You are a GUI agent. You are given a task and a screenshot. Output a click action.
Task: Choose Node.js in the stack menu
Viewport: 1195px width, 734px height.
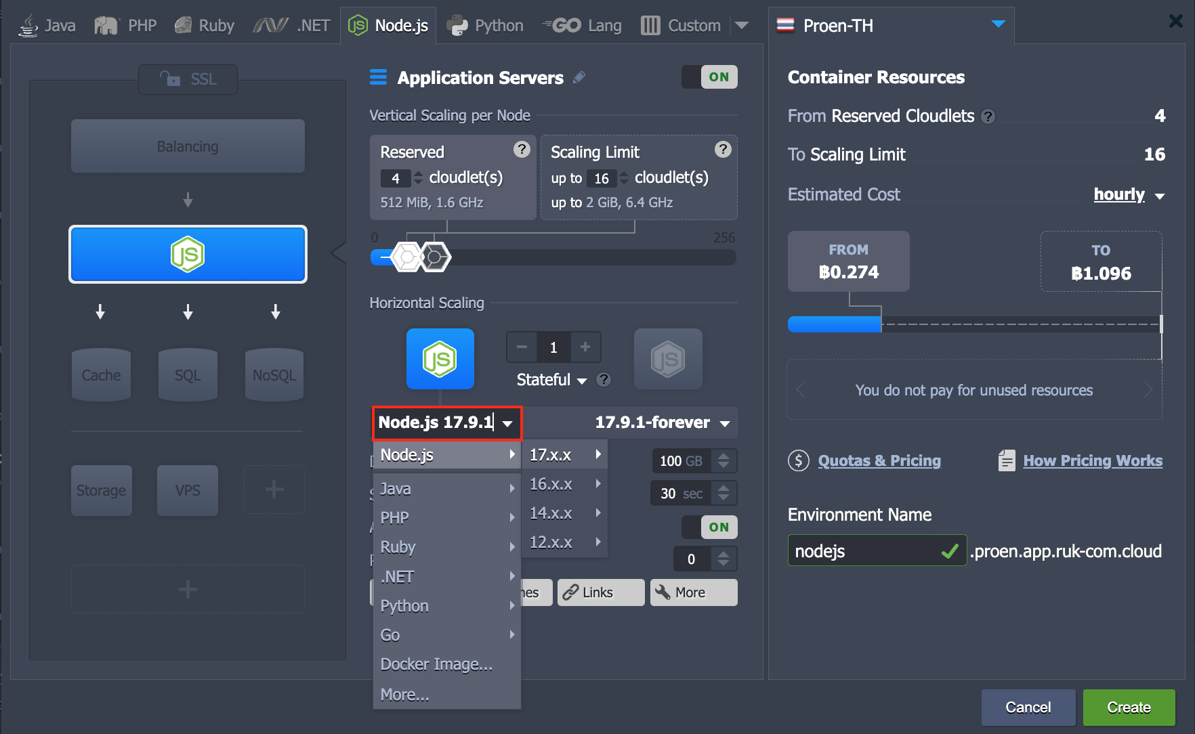pos(447,455)
